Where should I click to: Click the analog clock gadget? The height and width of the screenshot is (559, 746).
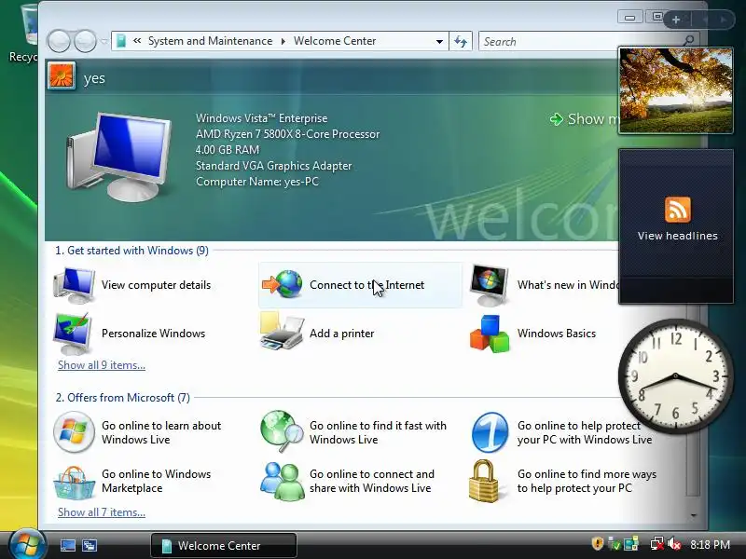[x=675, y=376]
